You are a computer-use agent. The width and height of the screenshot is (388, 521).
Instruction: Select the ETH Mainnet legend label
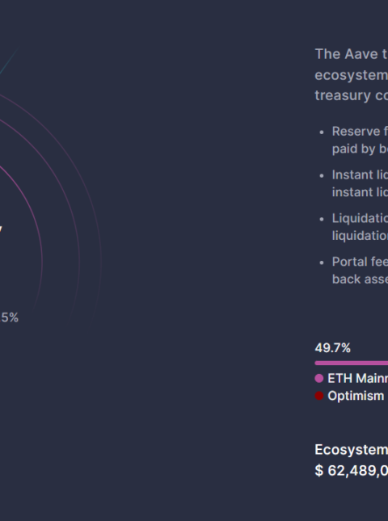click(358, 378)
